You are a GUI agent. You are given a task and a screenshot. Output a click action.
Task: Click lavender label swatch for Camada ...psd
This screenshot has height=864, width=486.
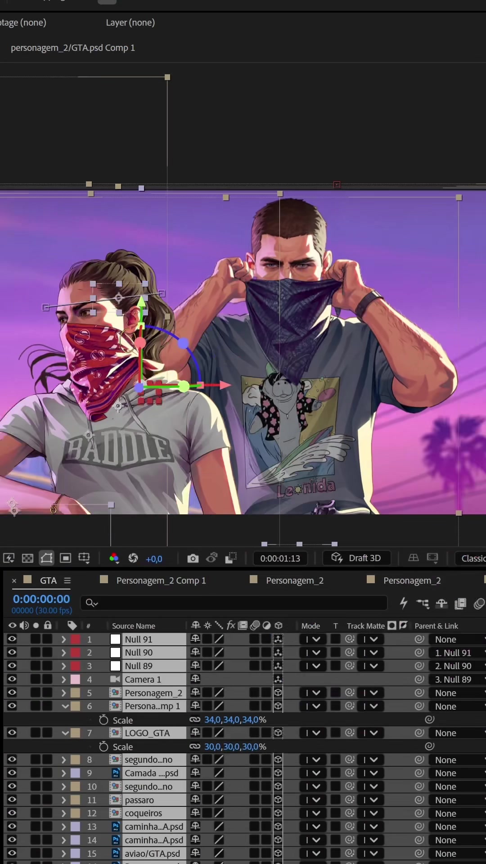[x=76, y=773]
